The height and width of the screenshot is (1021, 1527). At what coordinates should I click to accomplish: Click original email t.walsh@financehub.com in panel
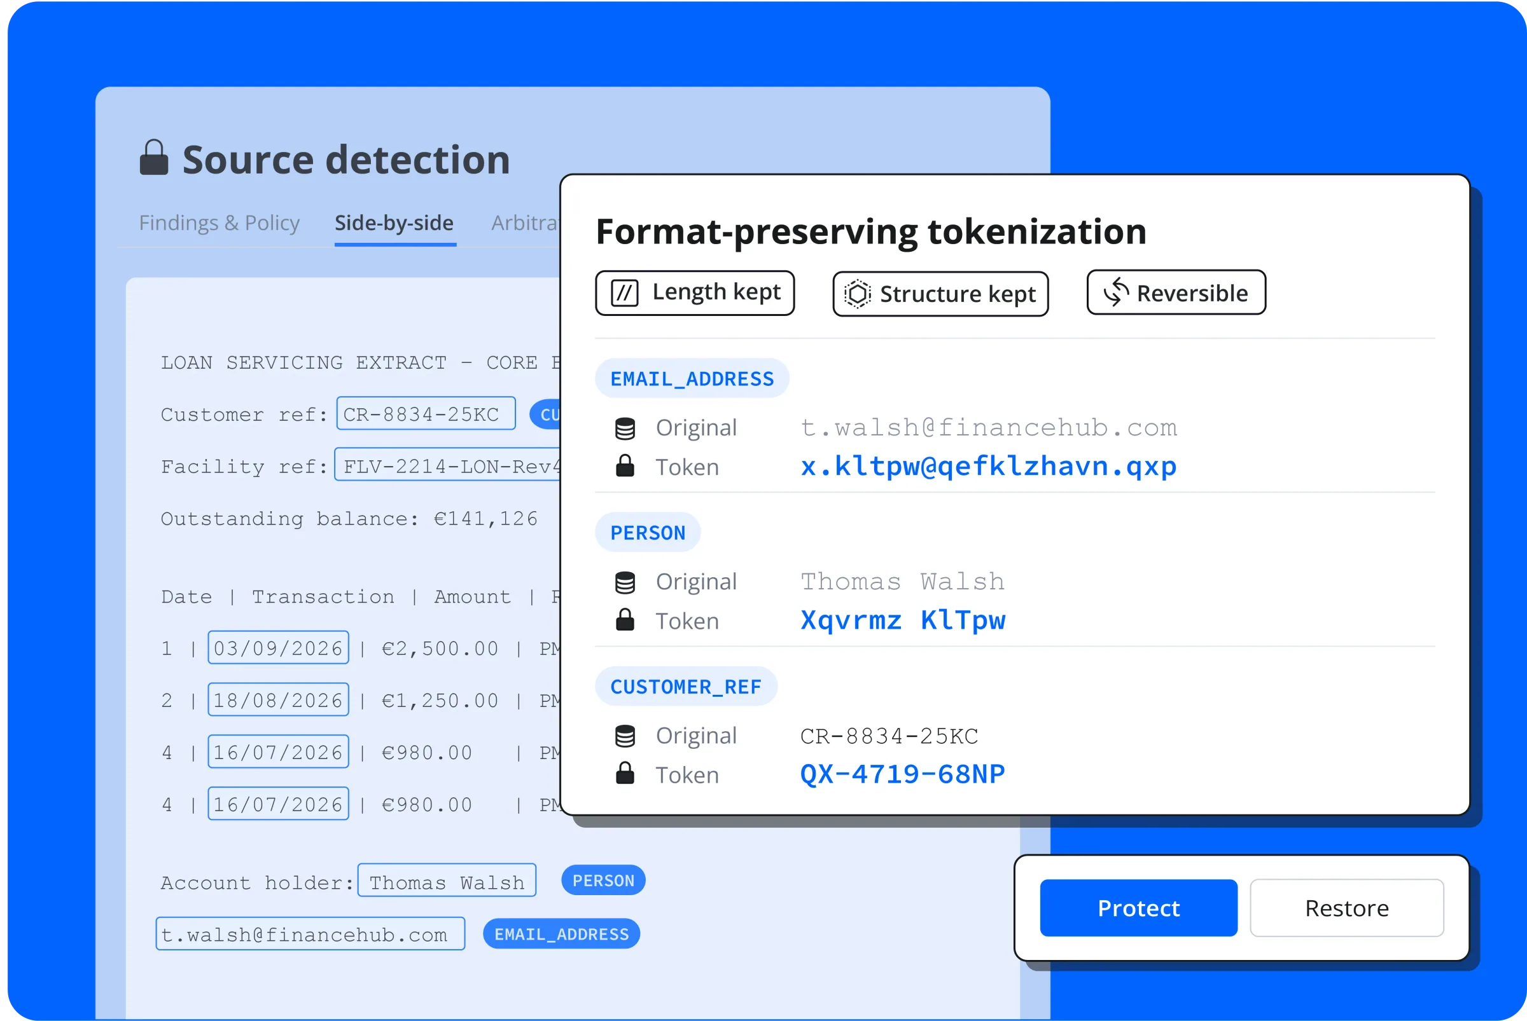click(989, 428)
